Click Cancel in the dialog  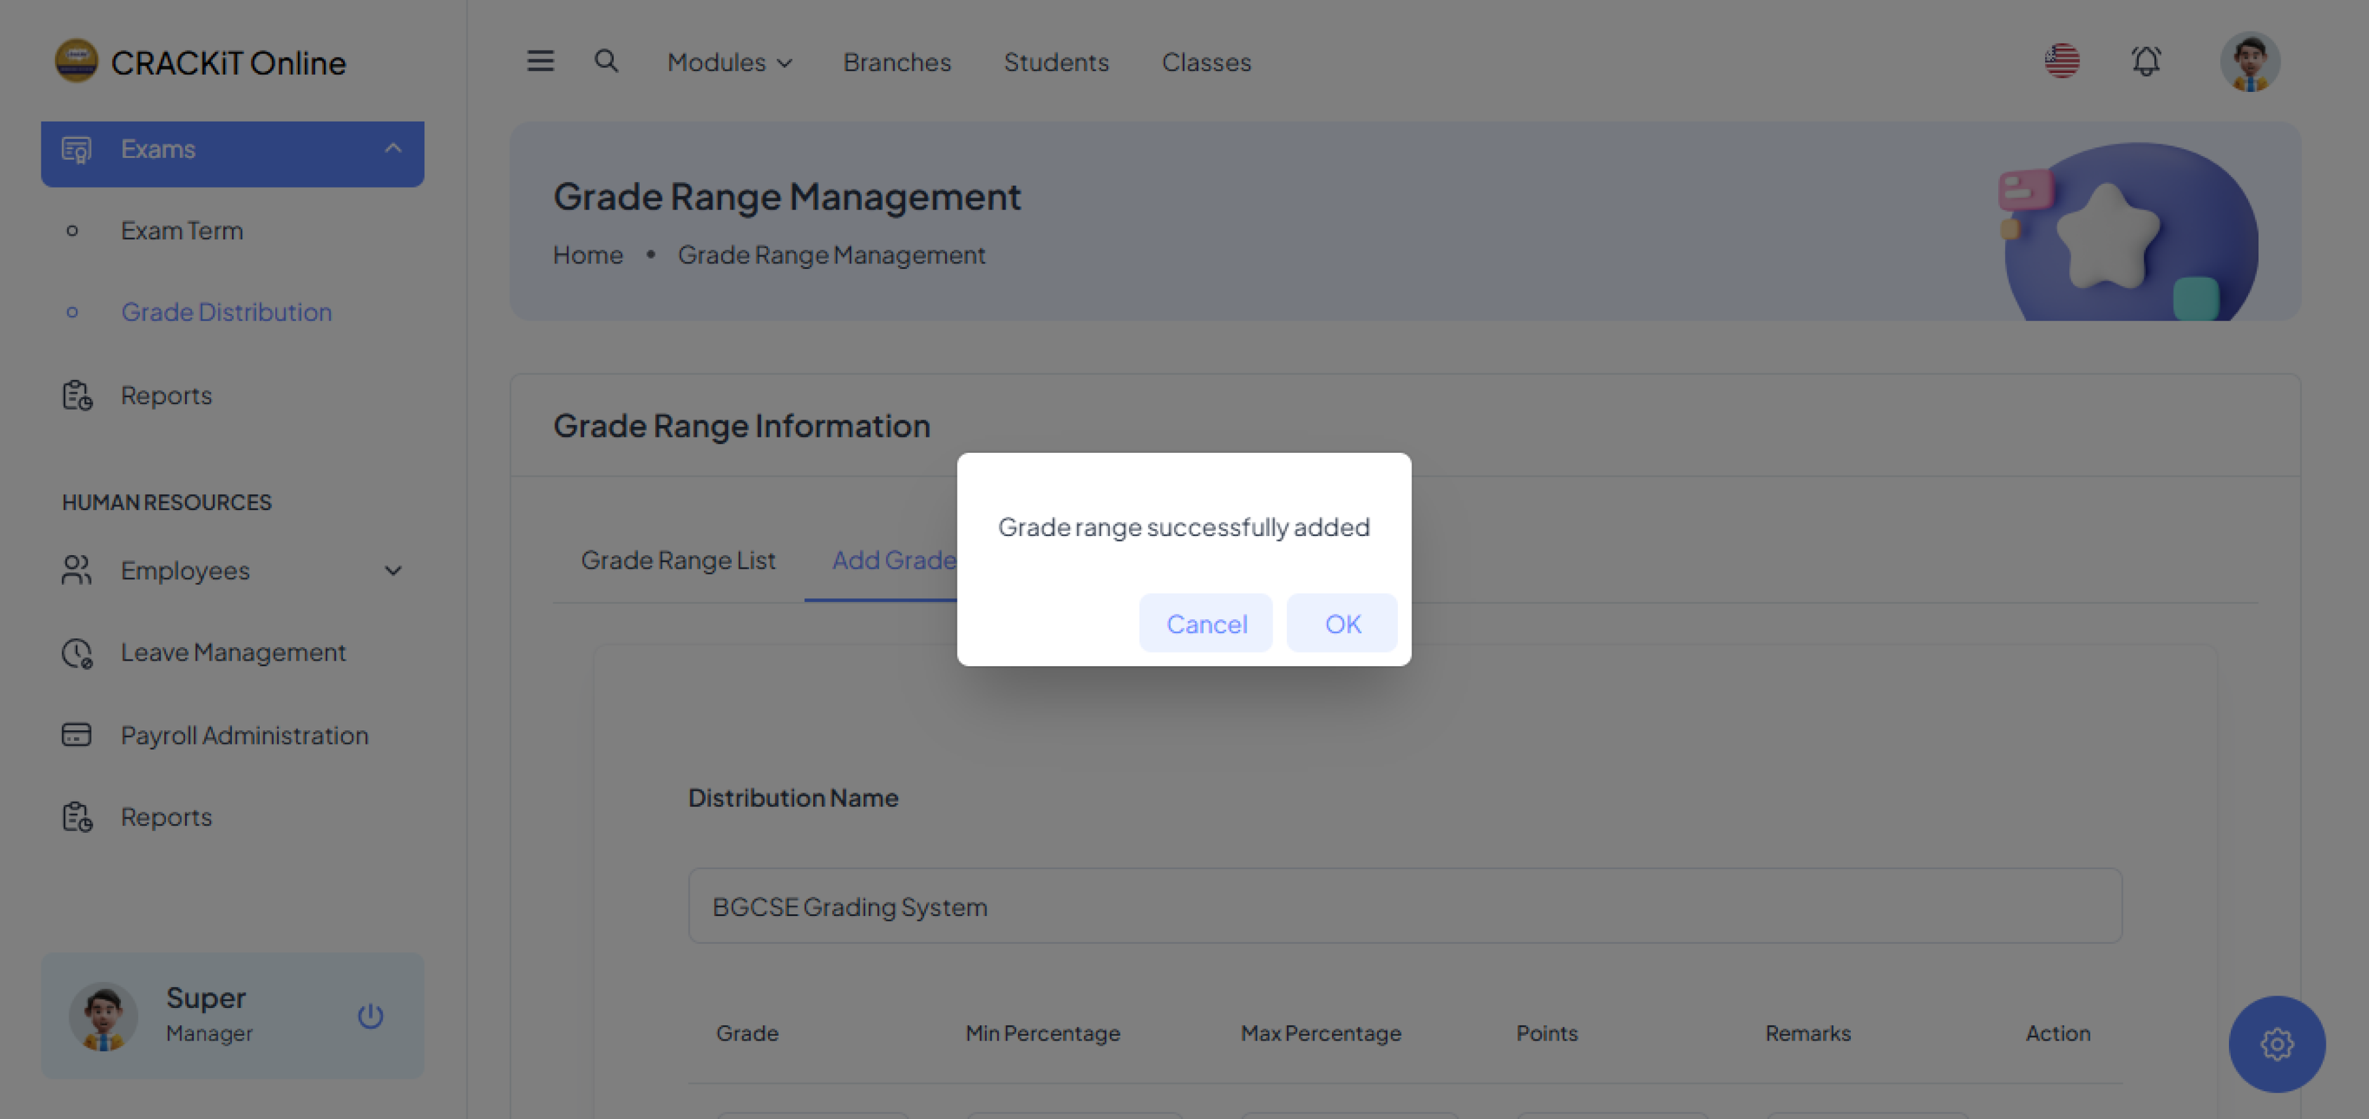[x=1205, y=624]
